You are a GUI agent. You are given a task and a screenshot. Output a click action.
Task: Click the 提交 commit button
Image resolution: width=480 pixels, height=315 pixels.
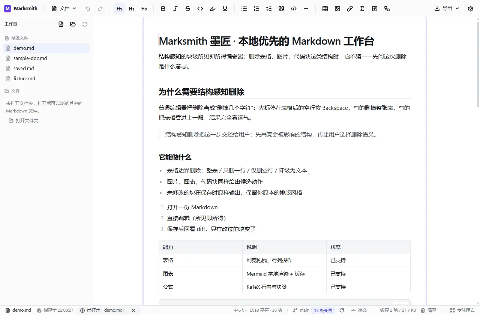pyautogui.click(x=359, y=310)
